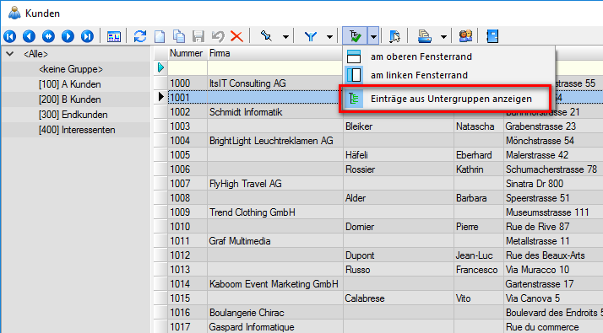Choose 'am oberen Fensterrand' menu entry
Image resolution: width=603 pixels, height=333 pixels.
[448, 56]
